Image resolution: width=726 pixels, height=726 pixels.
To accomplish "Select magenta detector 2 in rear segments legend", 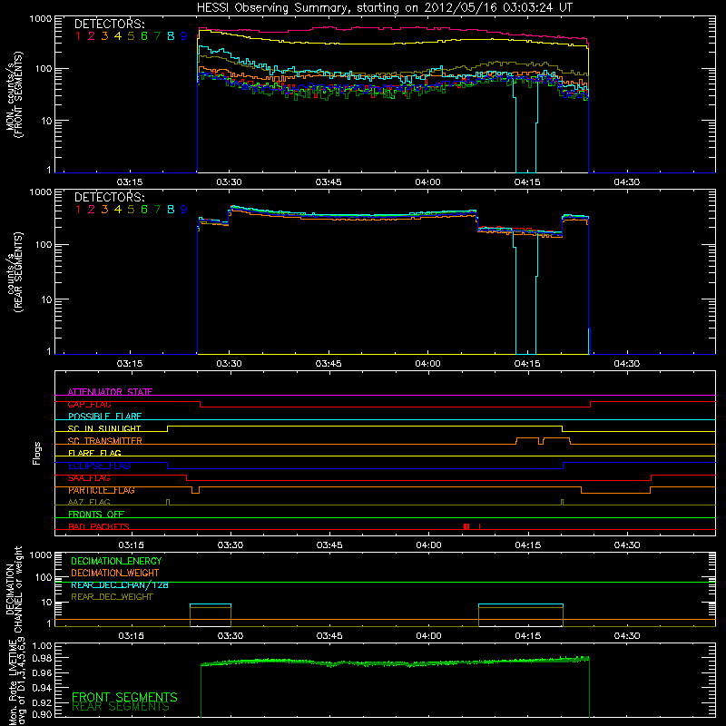I will tap(92, 210).
